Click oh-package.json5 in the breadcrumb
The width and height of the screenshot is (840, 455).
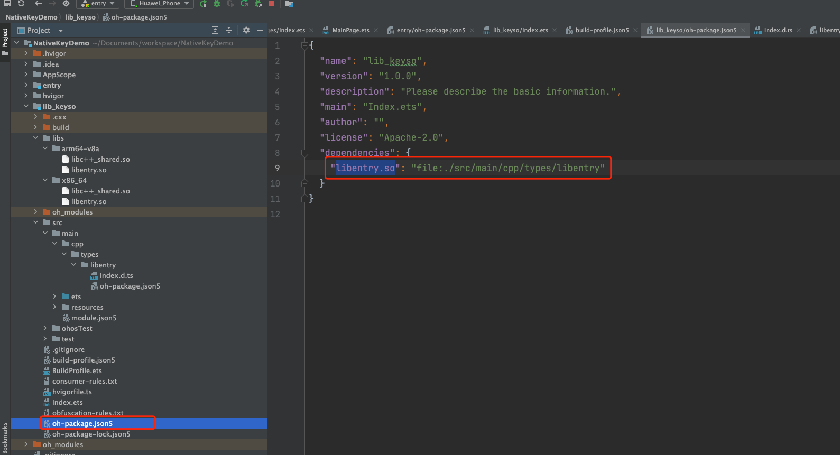tap(139, 17)
